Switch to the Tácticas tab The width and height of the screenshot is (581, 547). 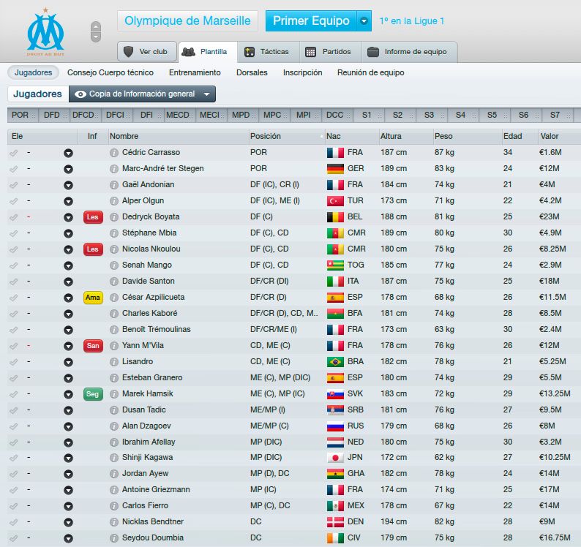point(268,52)
